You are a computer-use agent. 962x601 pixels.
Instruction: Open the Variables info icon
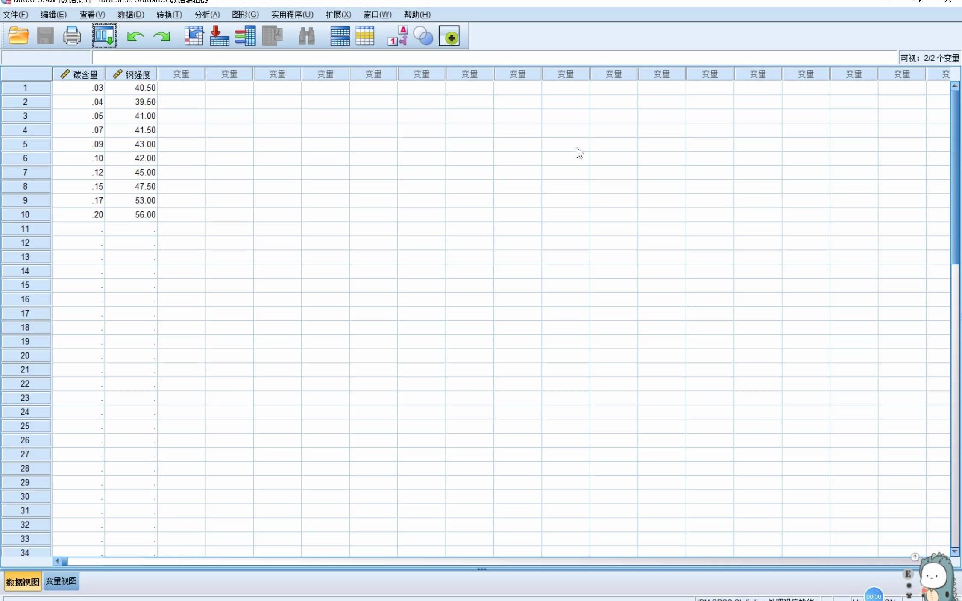click(245, 36)
